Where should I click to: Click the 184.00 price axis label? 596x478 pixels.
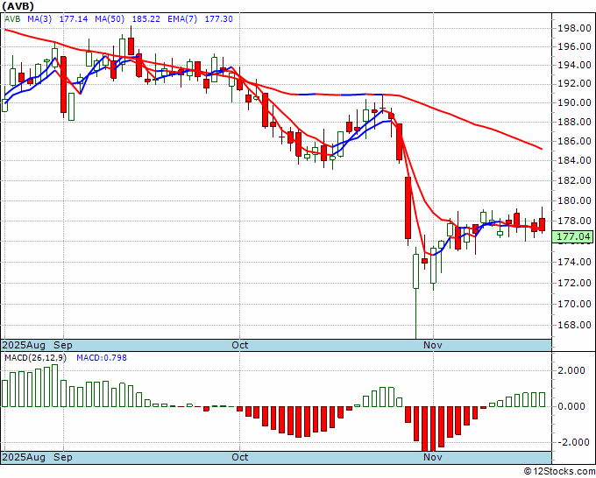(574, 160)
